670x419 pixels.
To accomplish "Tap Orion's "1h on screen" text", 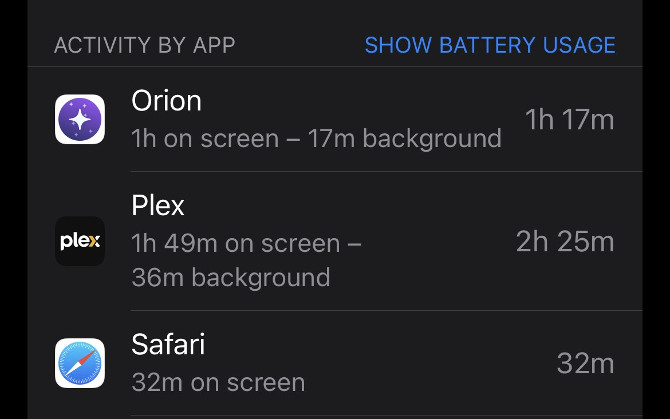I will point(206,139).
